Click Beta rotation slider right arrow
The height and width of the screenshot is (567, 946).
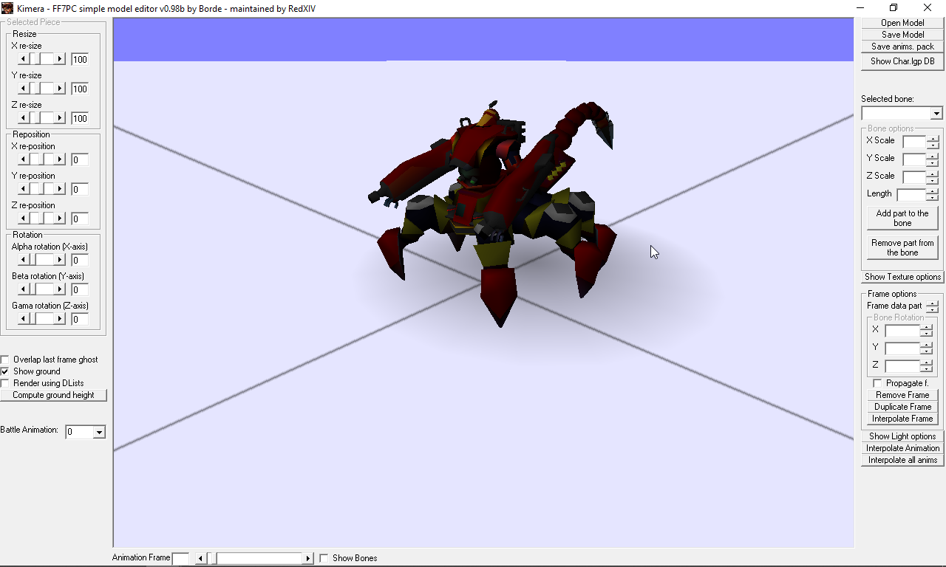pos(61,289)
